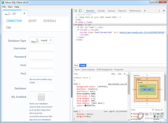Switch to the Console tab
Screen dimensions: 168x123
point(101,11)
